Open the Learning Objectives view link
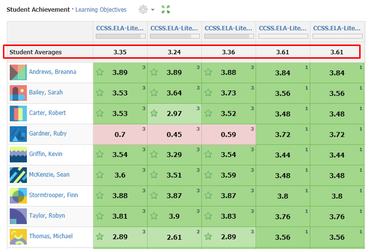This screenshot has width=366, height=249. point(101,10)
